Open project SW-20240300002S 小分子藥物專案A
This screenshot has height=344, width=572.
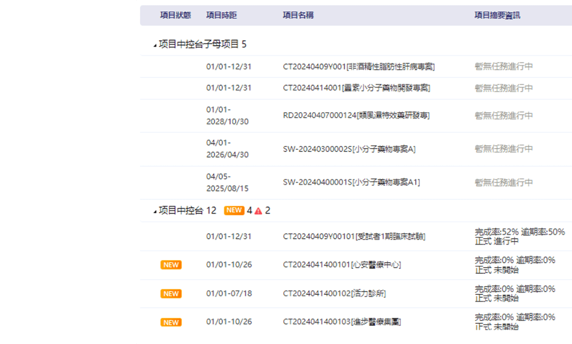(349, 149)
